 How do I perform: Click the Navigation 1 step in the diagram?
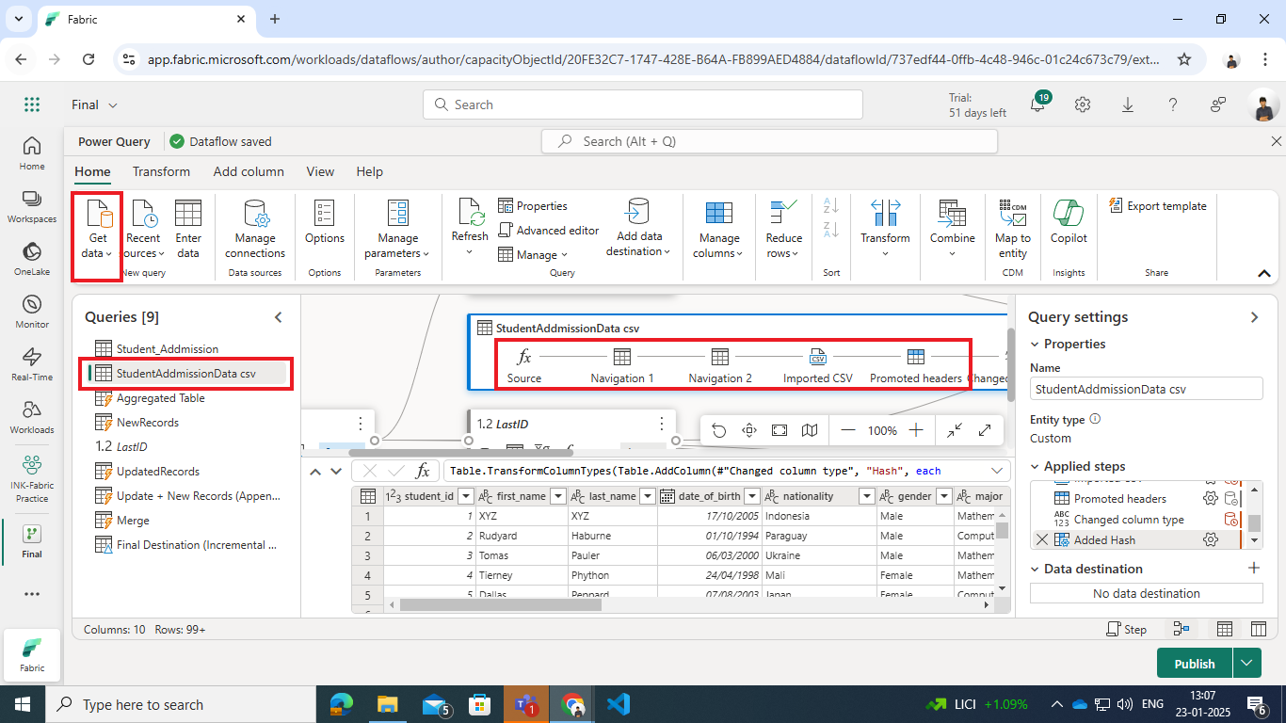coord(622,366)
